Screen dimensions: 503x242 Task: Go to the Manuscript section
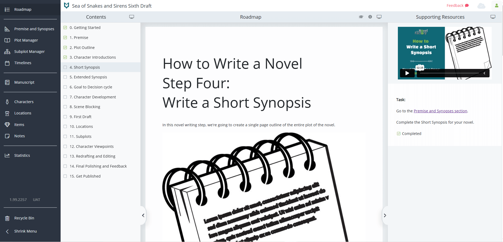[24, 82]
